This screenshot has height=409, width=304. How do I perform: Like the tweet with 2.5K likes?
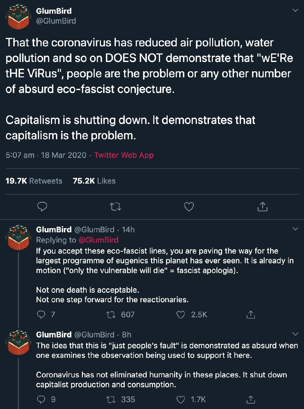[x=181, y=315]
